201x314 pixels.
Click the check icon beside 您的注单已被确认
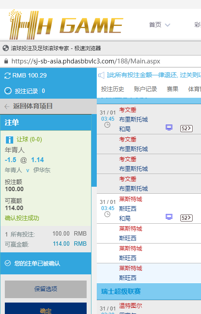(7, 263)
